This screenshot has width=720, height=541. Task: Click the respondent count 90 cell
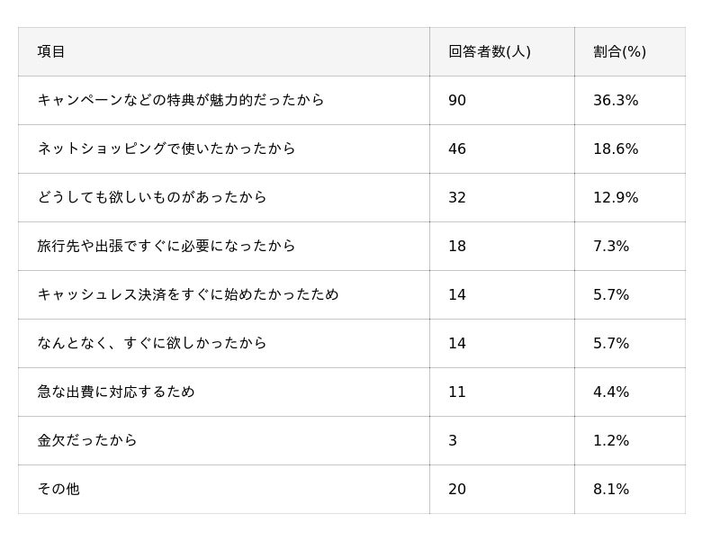pyautogui.click(x=457, y=101)
